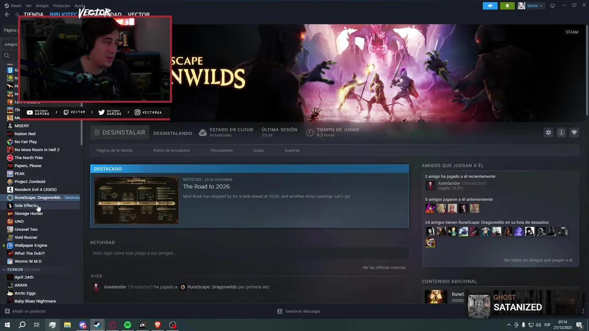Select Baby Blues Nightmare entry
Image resolution: width=589 pixels, height=331 pixels.
click(x=35, y=301)
